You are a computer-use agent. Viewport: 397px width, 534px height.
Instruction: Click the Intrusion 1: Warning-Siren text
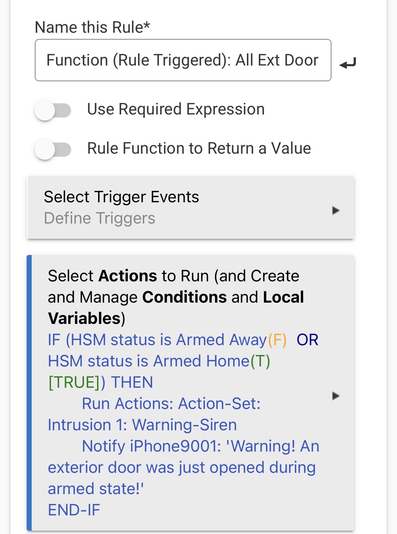142,425
